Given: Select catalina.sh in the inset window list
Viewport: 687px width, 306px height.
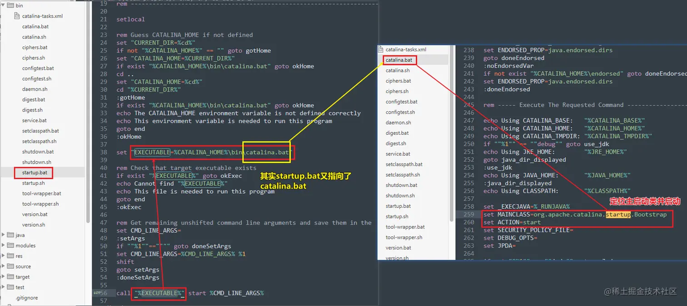Looking at the screenshot, I should click(398, 70).
